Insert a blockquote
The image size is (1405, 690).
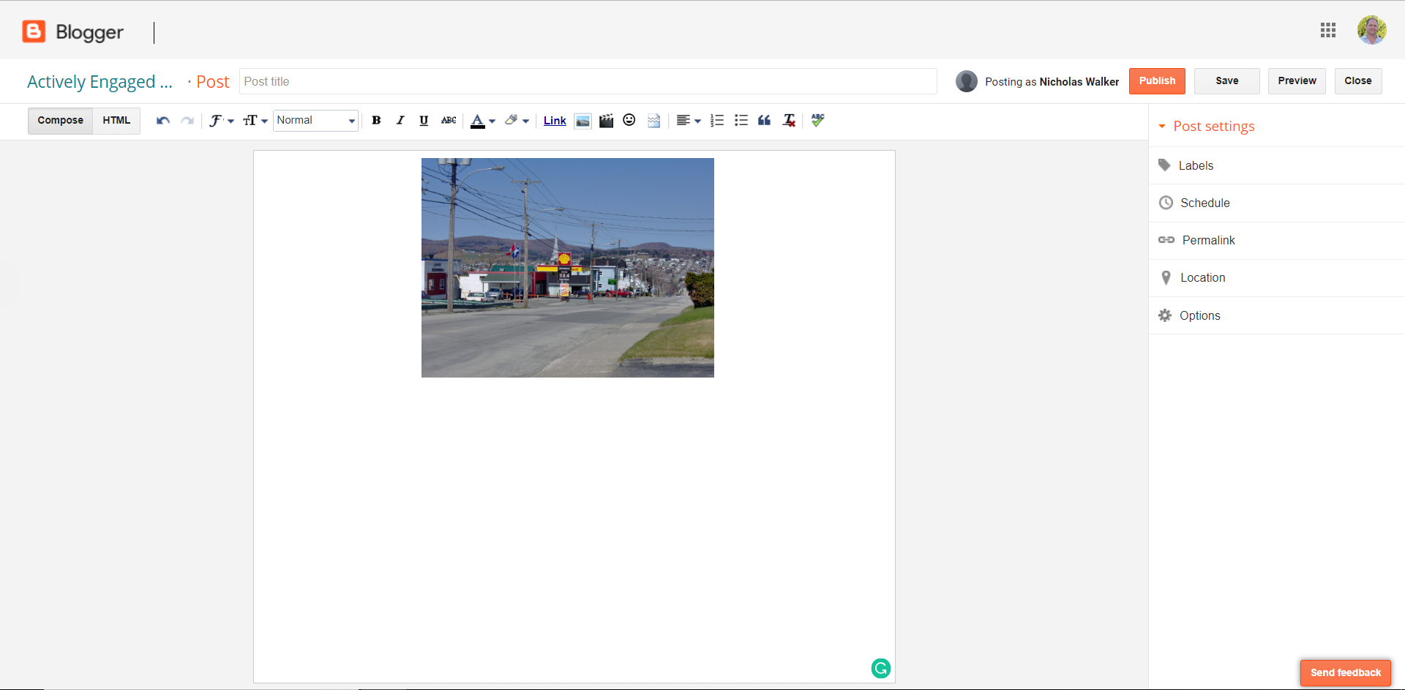(764, 120)
